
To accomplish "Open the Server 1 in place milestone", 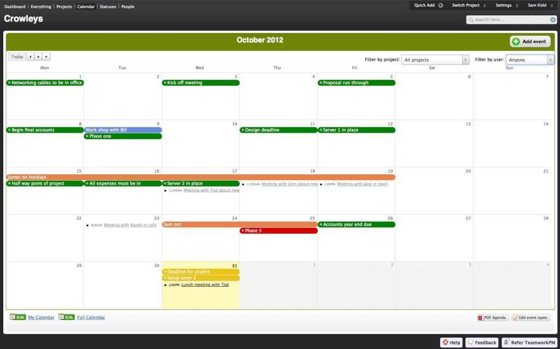I will click(x=357, y=130).
